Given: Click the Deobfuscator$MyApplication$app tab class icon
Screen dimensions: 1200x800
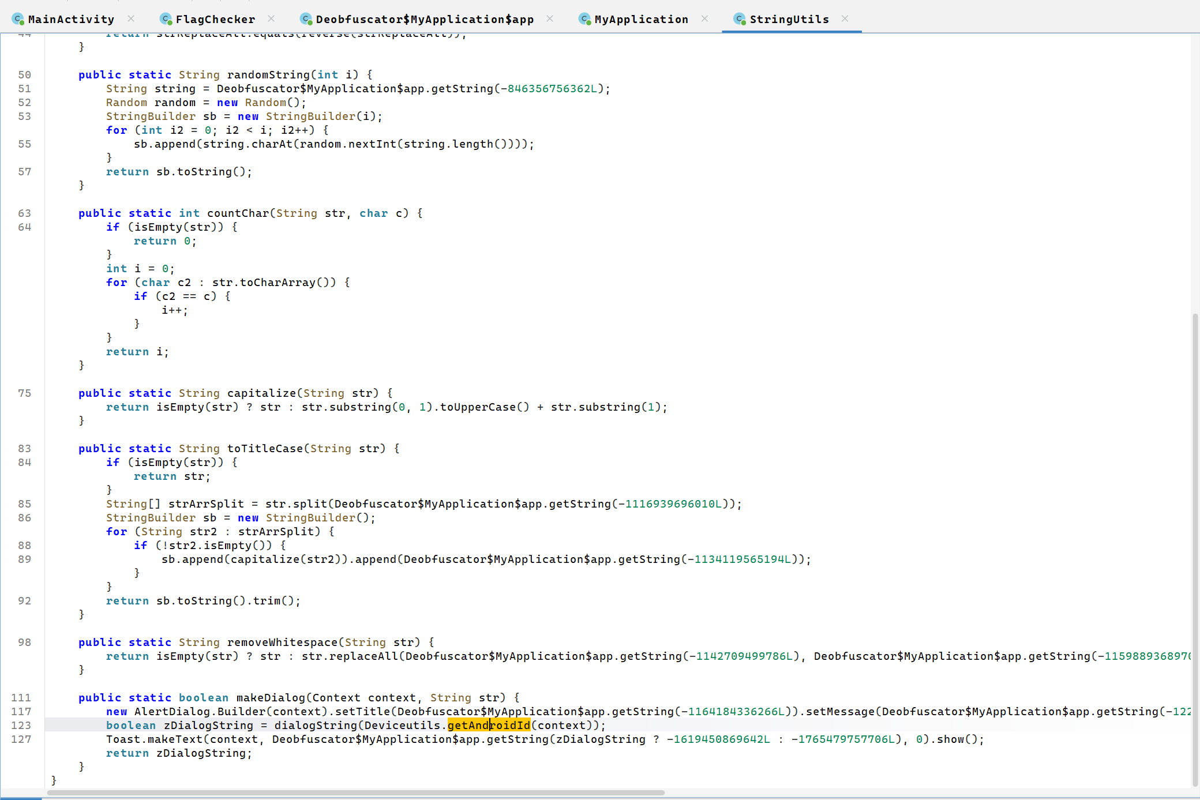Looking at the screenshot, I should coord(306,19).
